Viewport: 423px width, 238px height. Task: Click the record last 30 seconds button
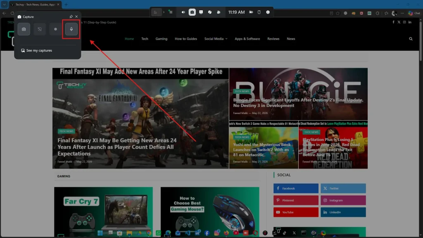[x=40, y=29]
